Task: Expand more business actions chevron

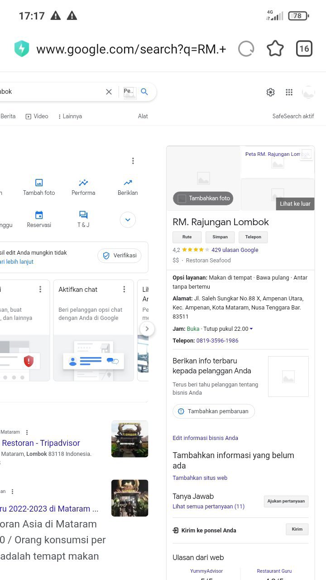Action: click(128, 220)
